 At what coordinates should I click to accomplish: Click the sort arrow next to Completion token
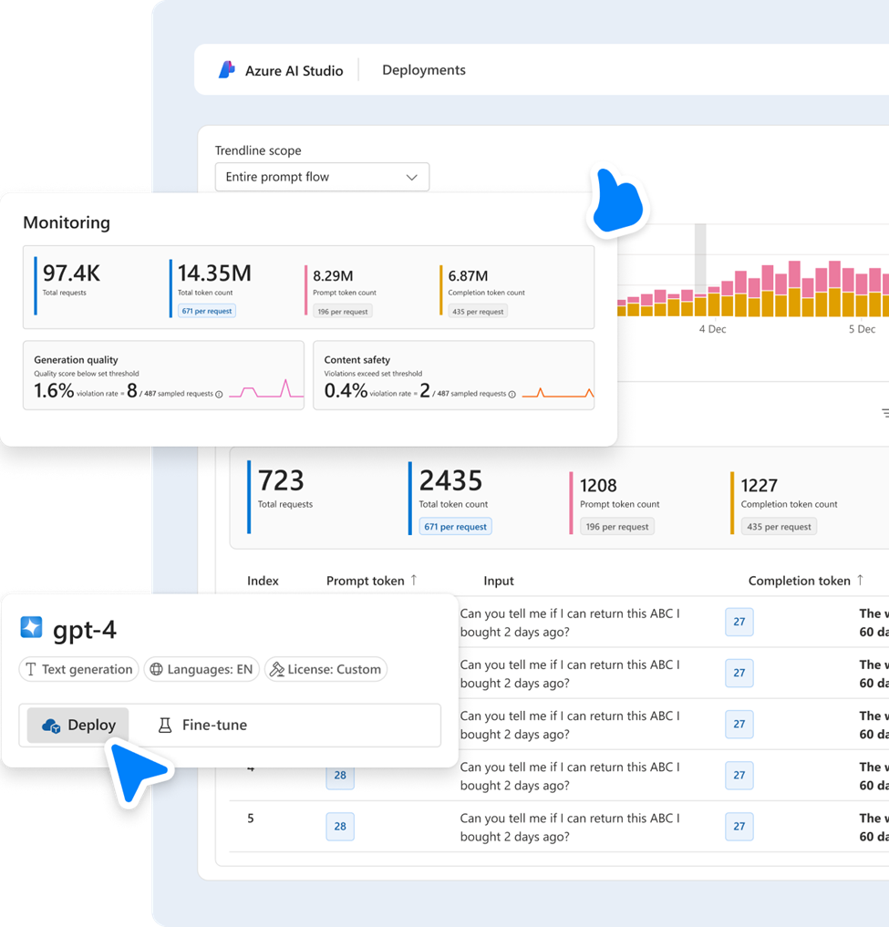(x=859, y=581)
